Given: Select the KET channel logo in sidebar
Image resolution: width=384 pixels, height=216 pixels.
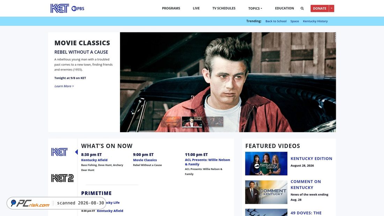Looking at the screenshot, I should [59, 152].
